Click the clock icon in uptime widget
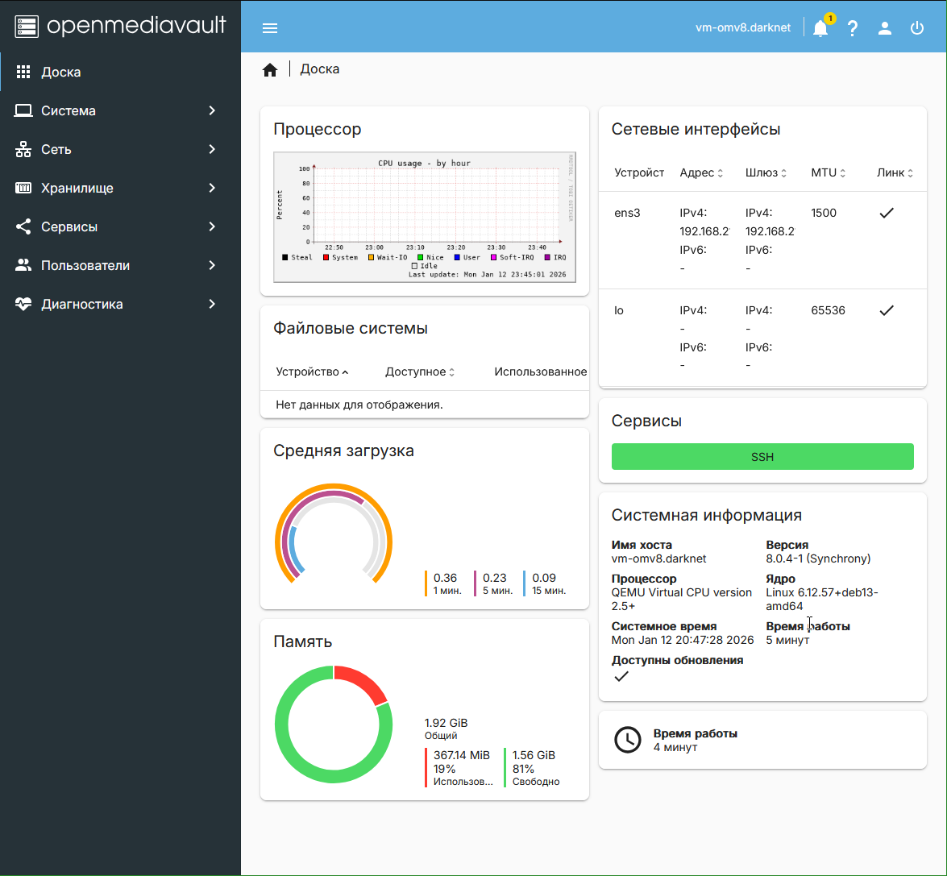The height and width of the screenshot is (876, 947). click(x=628, y=740)
